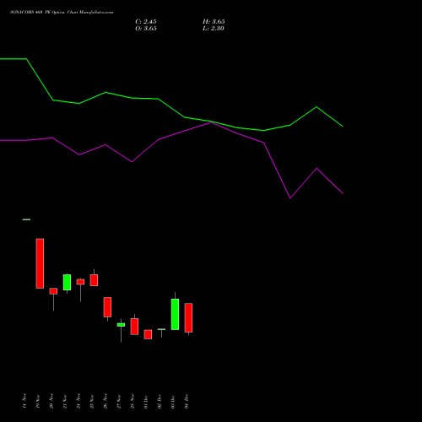Viewport: 422px width, 422px height.
Task: Select the small red 20 Nov candlestick
Action: tap(53, 291)
